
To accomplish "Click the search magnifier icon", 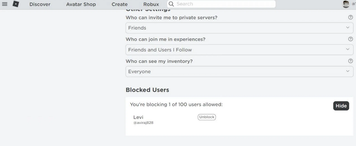I will click(171, 4).
